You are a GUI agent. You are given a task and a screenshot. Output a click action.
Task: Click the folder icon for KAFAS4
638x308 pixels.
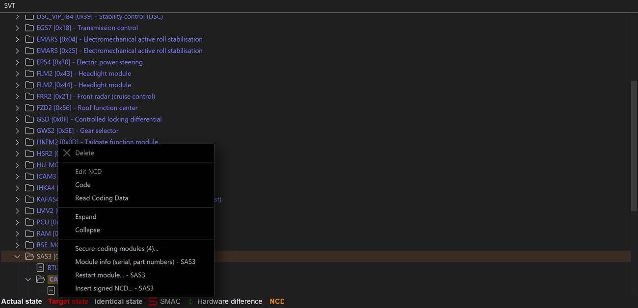click(x=29, y=200)
